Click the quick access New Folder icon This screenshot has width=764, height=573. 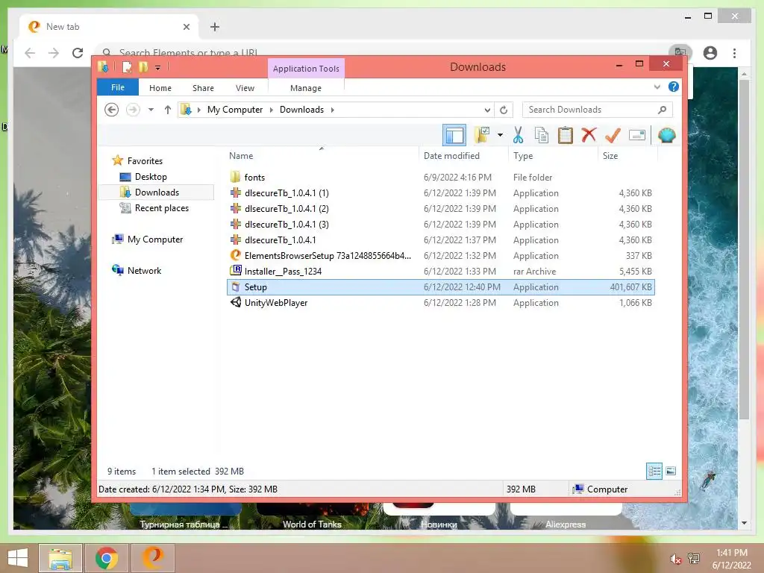[143, 66]
